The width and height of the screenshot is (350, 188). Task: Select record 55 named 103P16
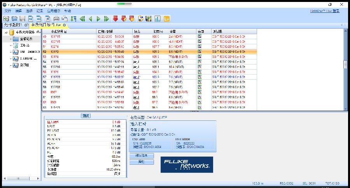(149, 67)
